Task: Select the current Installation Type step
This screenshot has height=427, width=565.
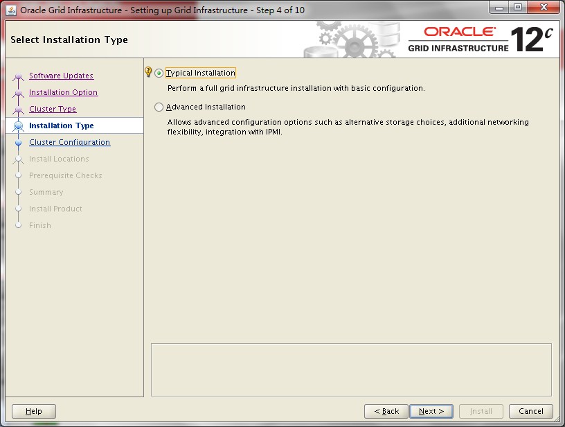Action: [x=61, y=125]
